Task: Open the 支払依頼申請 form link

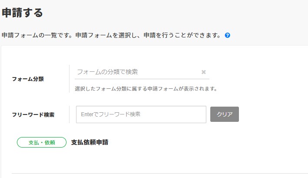Action: click(89, 142)
